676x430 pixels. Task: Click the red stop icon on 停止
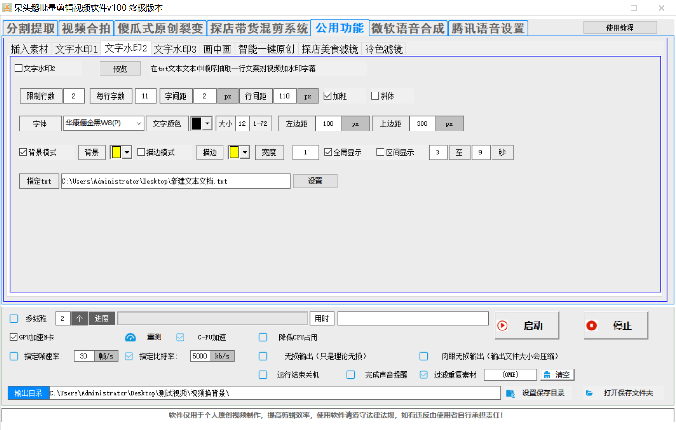point(591,326)
